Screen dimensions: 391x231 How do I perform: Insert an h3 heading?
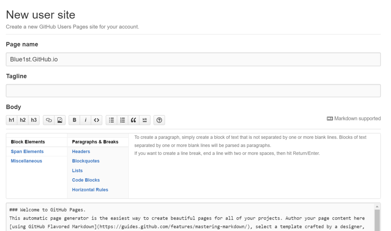34,120
